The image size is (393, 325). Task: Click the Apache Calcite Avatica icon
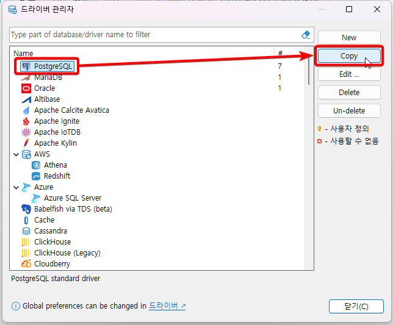(x=26, y=110)
